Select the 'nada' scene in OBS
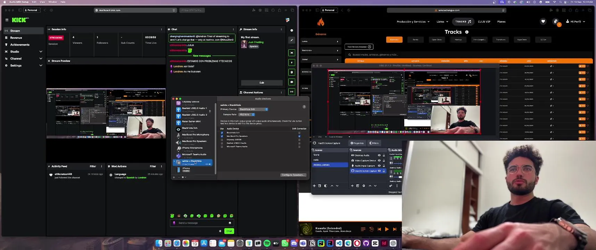596x250 pixels. click(x=330, y=160)
